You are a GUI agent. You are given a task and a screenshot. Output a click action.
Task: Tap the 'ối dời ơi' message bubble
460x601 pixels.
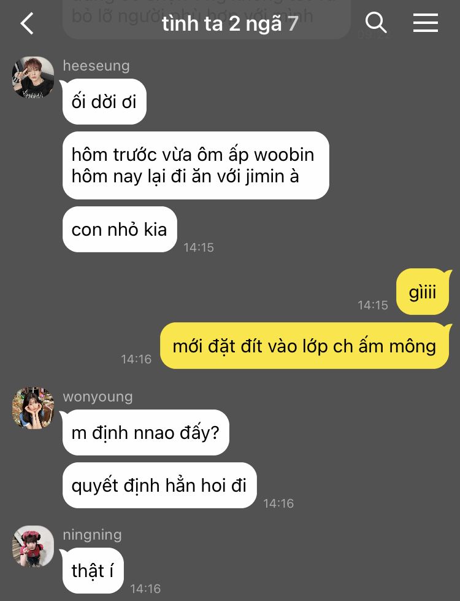[104, 101]
